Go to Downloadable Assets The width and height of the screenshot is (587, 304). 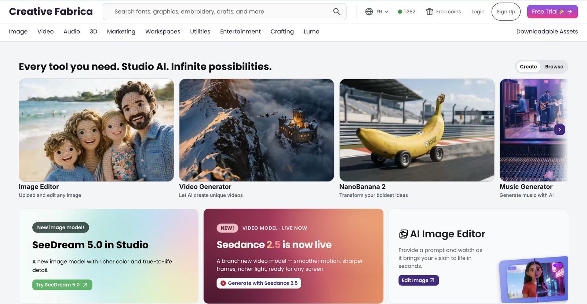tap(547, 31)
